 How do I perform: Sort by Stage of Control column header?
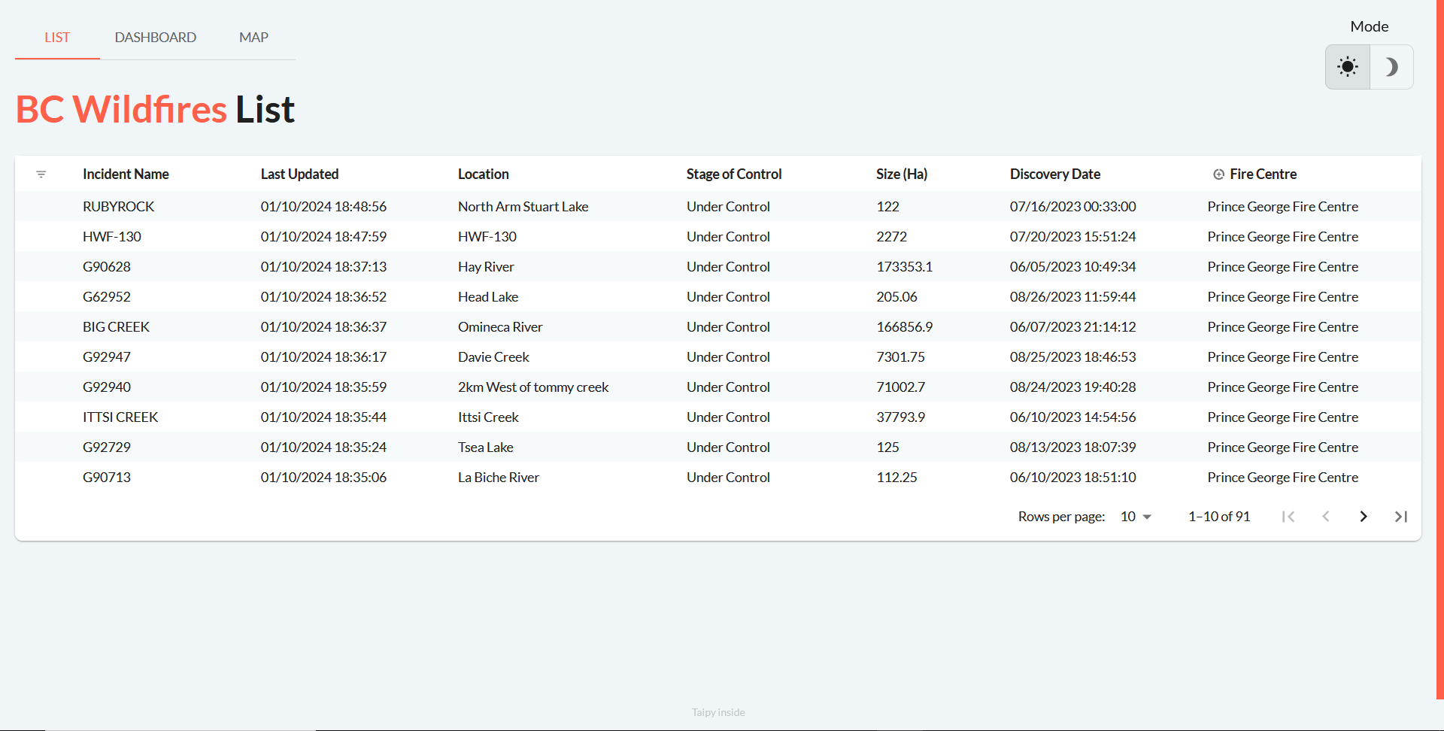click(734, 174)
